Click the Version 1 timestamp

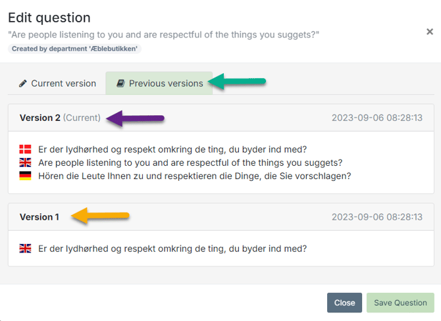[x=377, y=217]
